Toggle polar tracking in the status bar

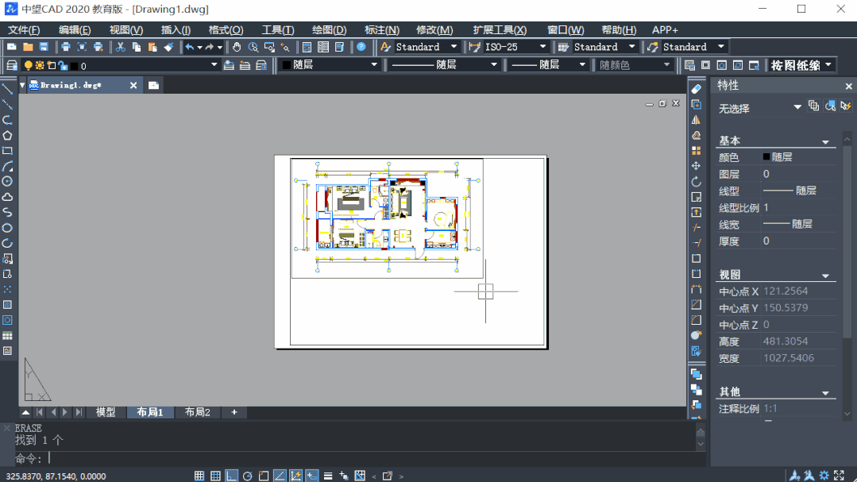click(247, 476)
